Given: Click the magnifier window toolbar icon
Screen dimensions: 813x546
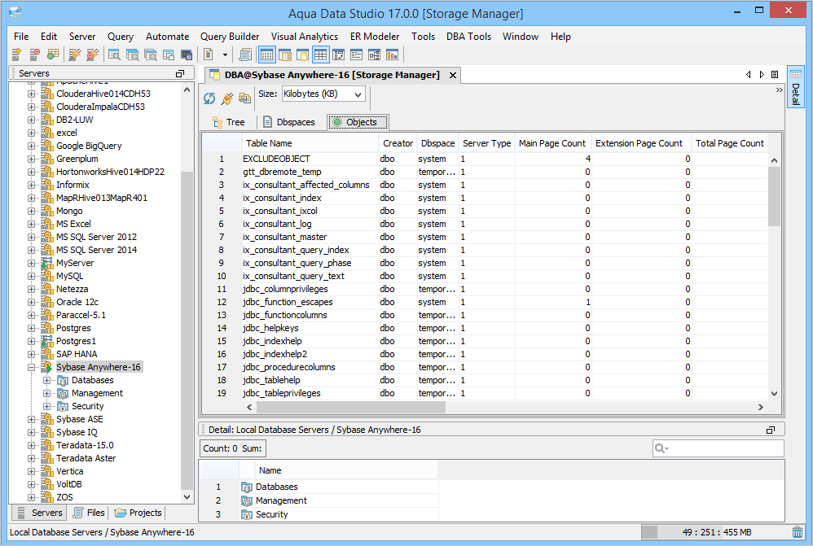Looking at the screenshot, I should (114, 55).
